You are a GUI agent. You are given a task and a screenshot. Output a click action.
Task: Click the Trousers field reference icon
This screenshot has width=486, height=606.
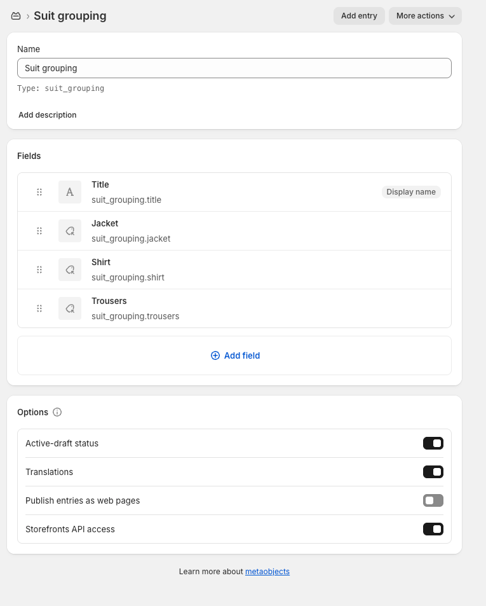pos(70,308)
